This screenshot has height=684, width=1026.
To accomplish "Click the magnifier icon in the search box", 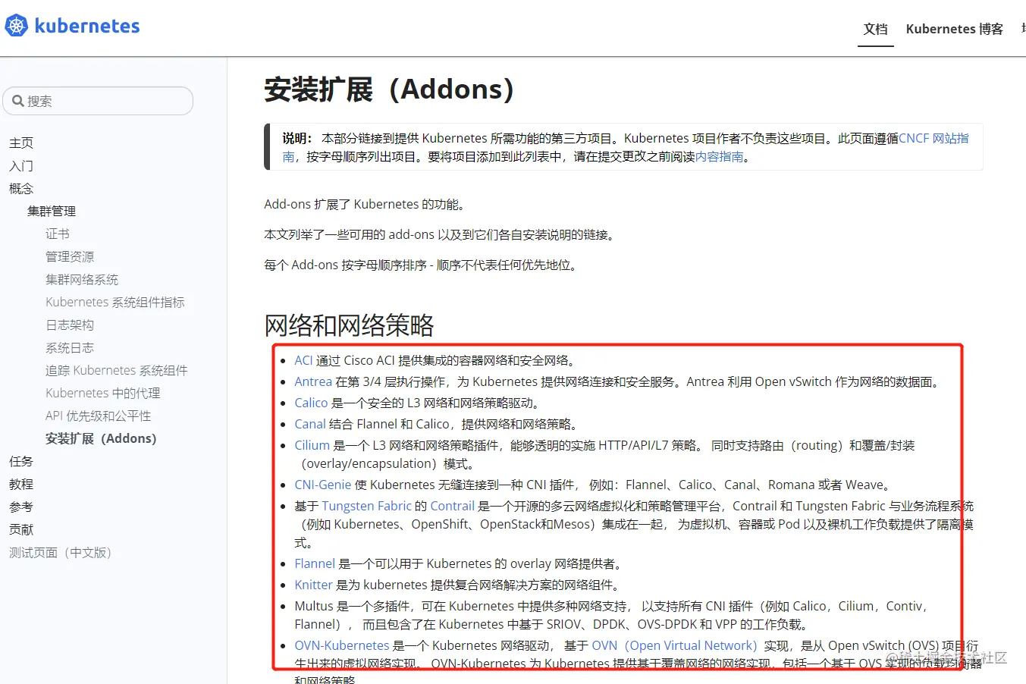I will point(19,100).
